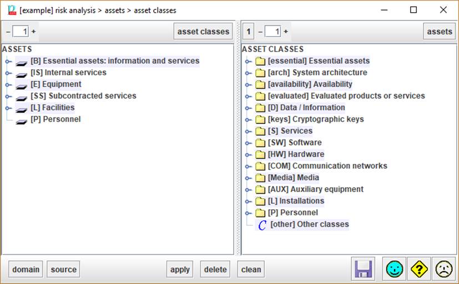The height and width of the screenshot is (284, 459).
Task: Click the Equipment asset layer icon
Action: click(x=22, y=85)
